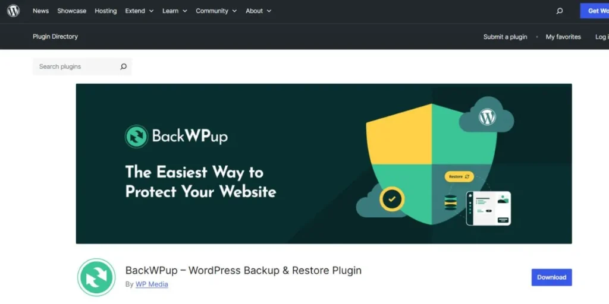Image resolution: width=609 pixels, height=304 pixels.
Task: Click the WordPress logo icon
Action: 13,11
